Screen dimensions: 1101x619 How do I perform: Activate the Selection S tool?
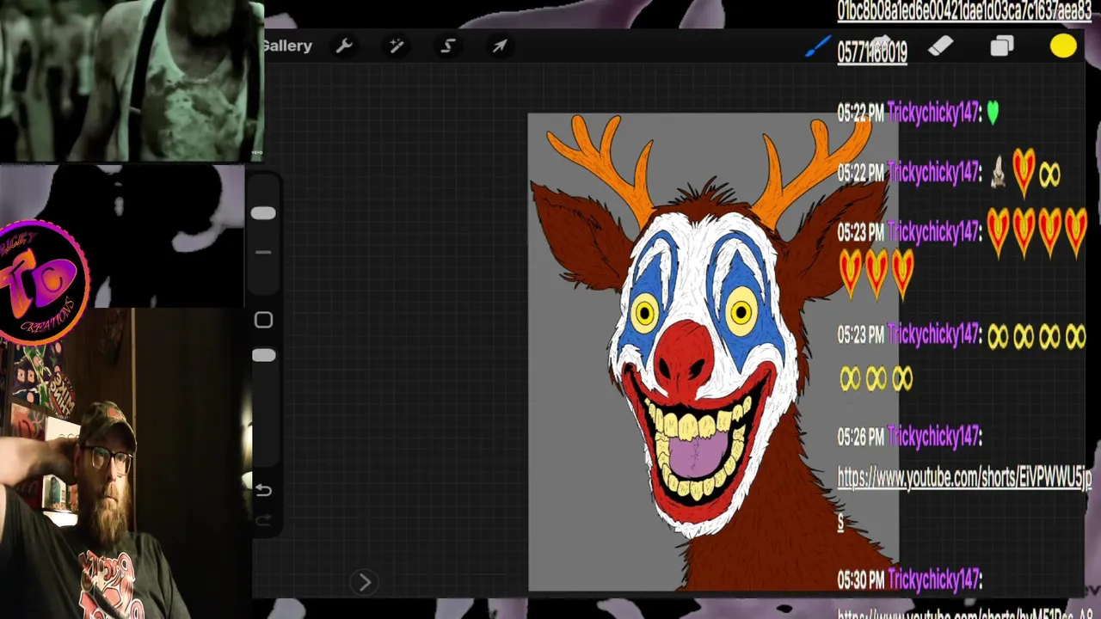pos(447,46)
